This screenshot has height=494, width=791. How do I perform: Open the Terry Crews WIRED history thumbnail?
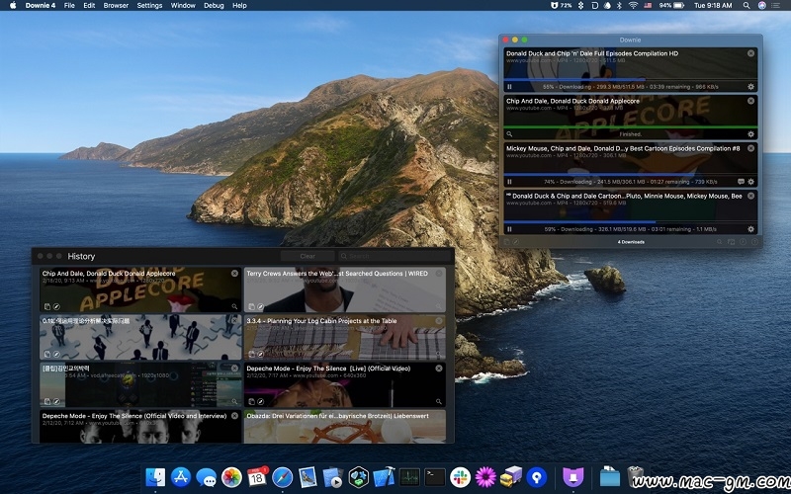pos(344,289)
